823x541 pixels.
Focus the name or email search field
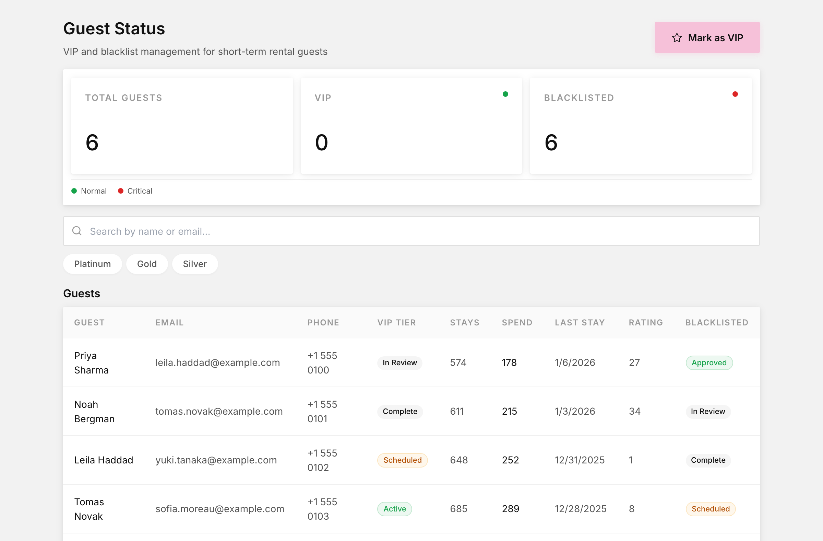click(411, 231)
